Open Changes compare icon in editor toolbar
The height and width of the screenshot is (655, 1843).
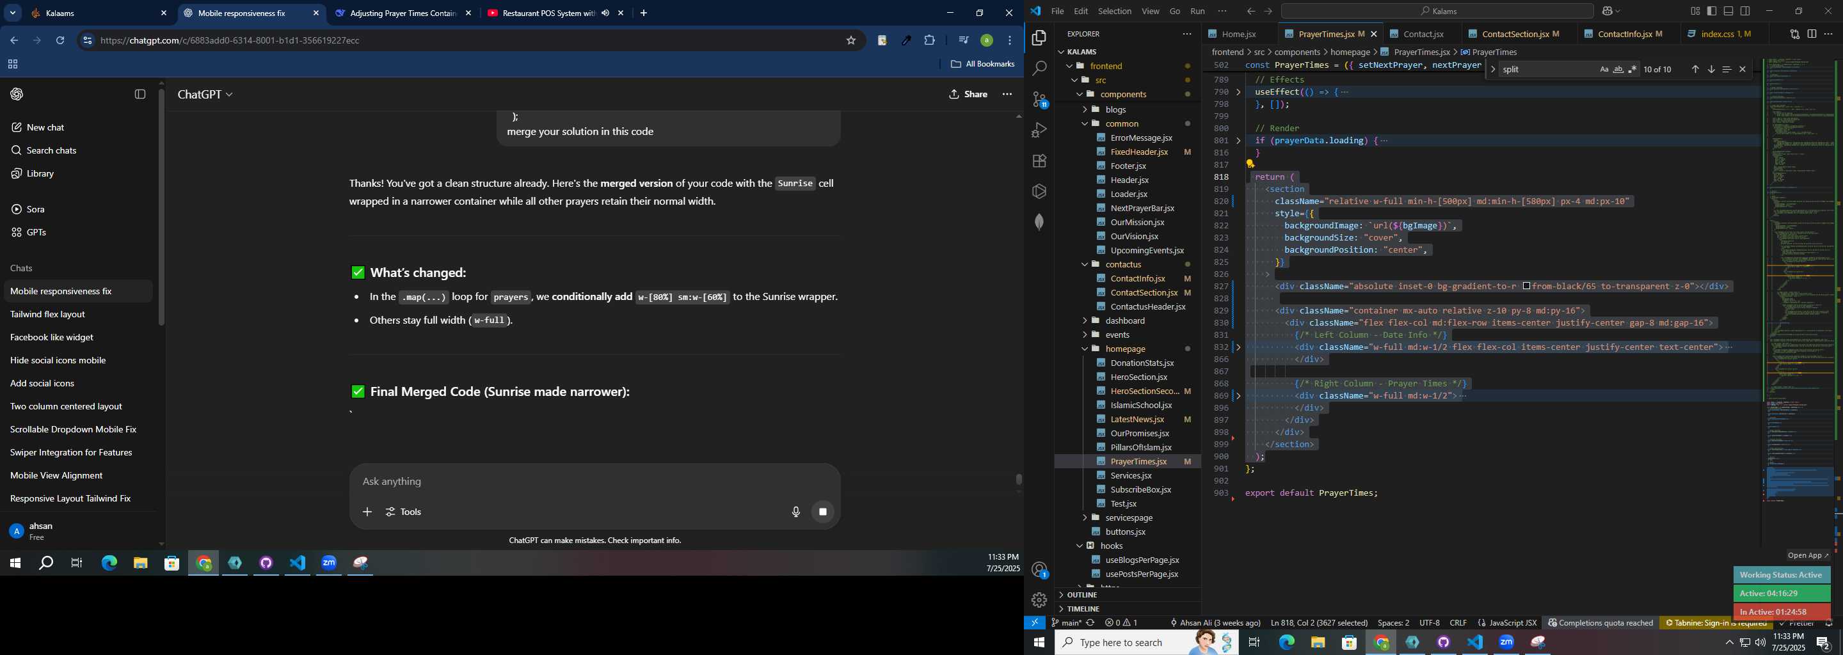point(1794,35)
